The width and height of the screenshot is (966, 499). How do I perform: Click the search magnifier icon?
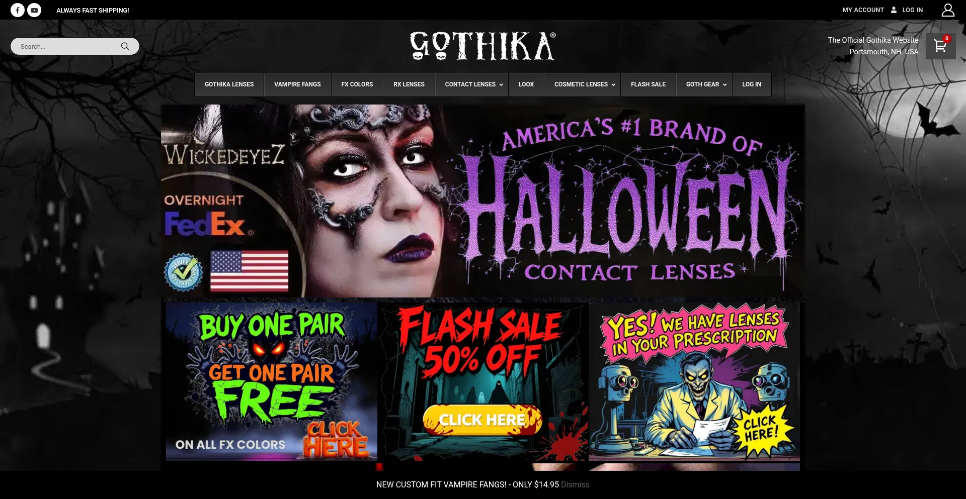pos(125,46)
